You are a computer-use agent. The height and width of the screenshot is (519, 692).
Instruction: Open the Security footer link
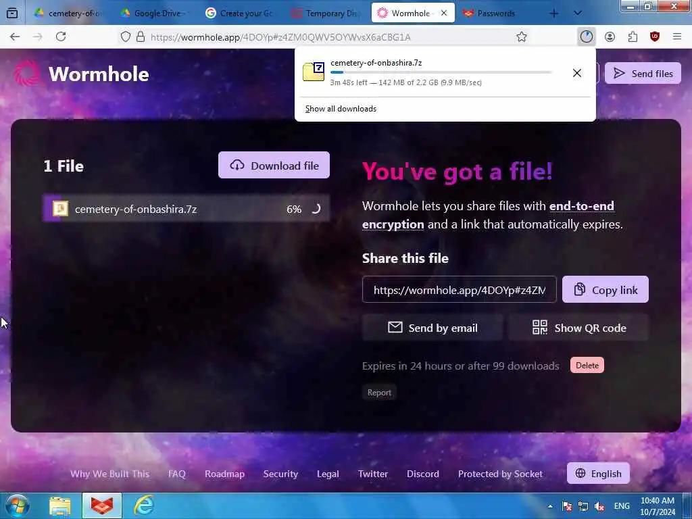click(280, 474)
